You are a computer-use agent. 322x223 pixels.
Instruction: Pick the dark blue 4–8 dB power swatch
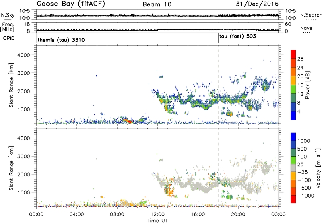tap(293, 107)
